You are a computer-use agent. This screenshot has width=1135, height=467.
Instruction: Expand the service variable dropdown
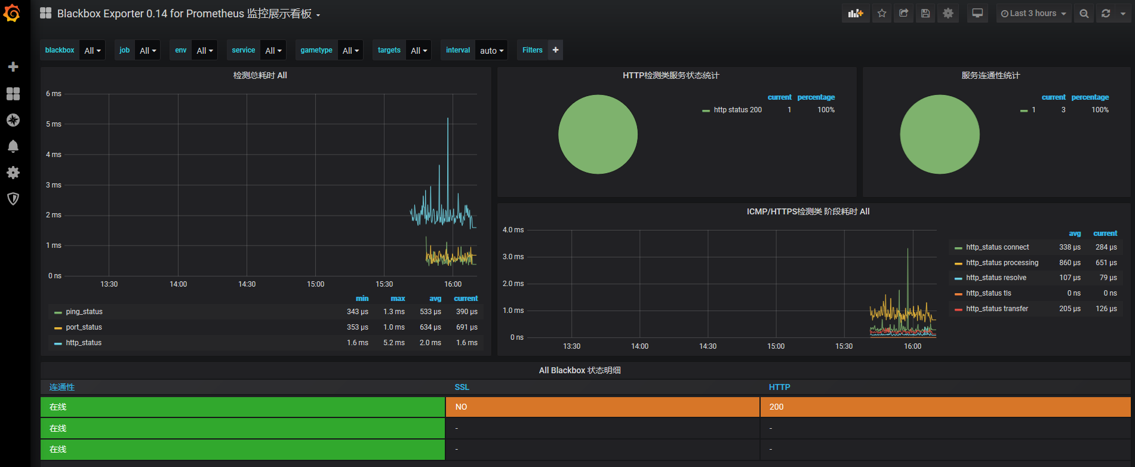click(x=273, y=50)
